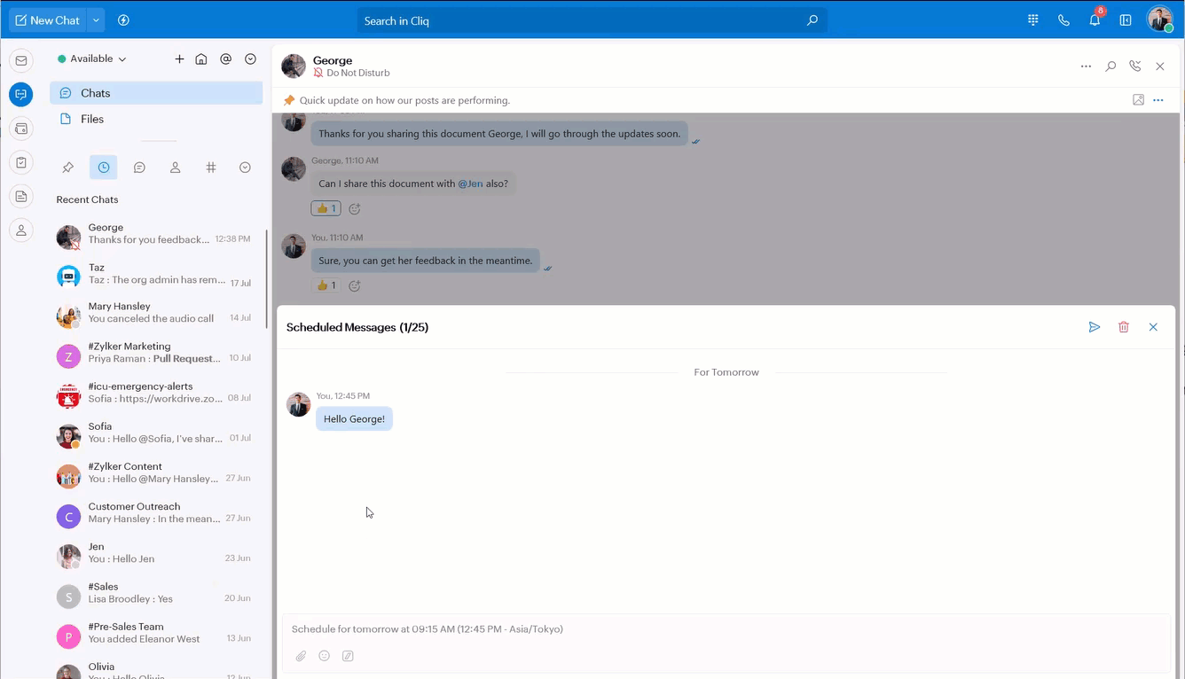Open the #Pre-Sales Team channel
1185x679 pixels.
(156, 633)
